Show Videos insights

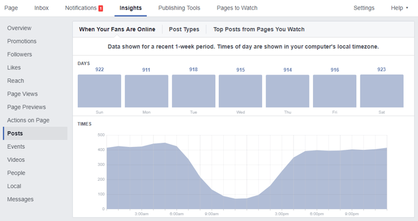coord(16,160)
